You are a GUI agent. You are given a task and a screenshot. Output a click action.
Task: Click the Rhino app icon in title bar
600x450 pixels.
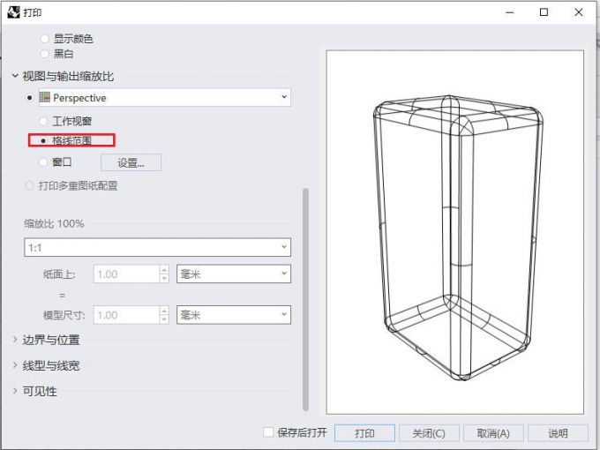point(12,12)
